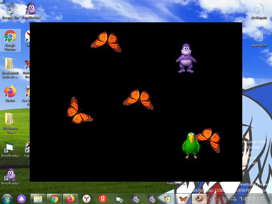Open the Windows Start menu orb
Screen dimensions: 272x204
coord(7,199)
